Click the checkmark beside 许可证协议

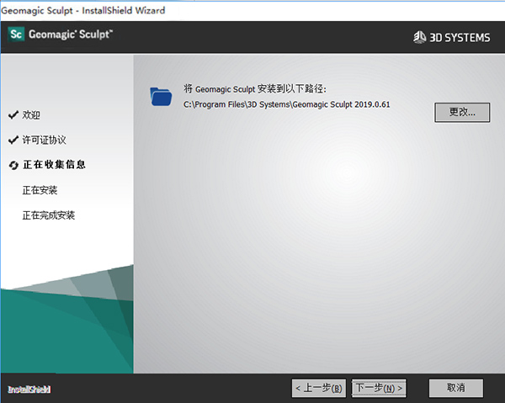point(13,140)
